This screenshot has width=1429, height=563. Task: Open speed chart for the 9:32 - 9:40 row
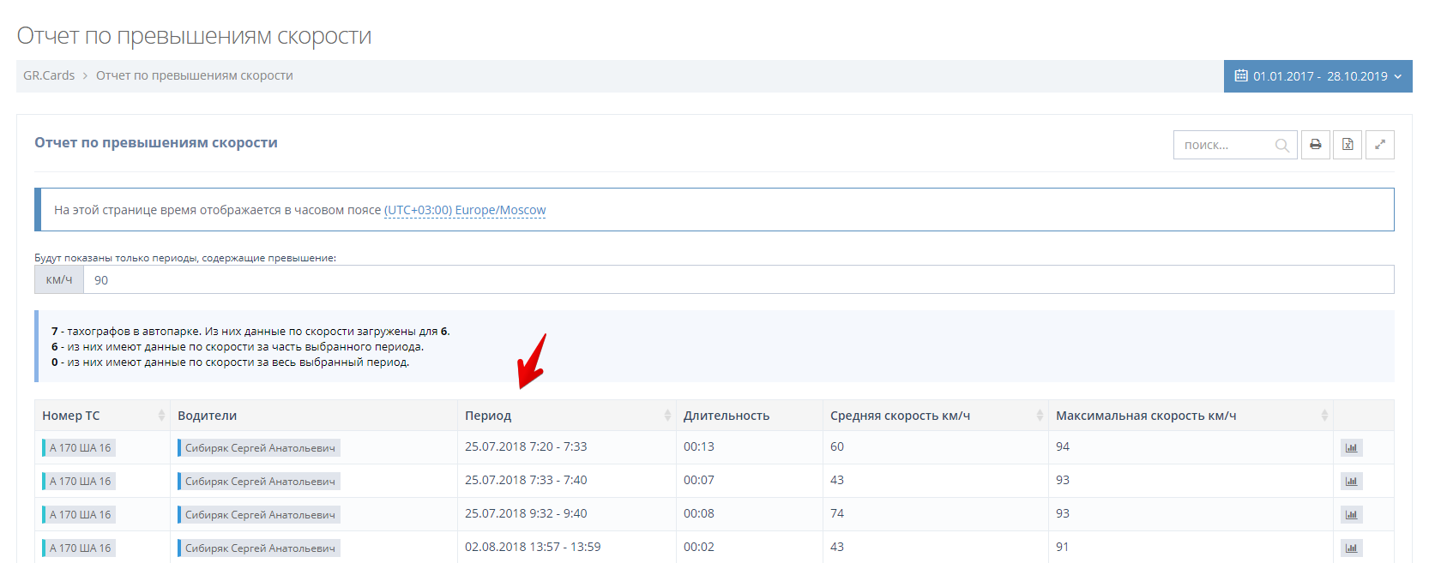(x=1351, y=515)
